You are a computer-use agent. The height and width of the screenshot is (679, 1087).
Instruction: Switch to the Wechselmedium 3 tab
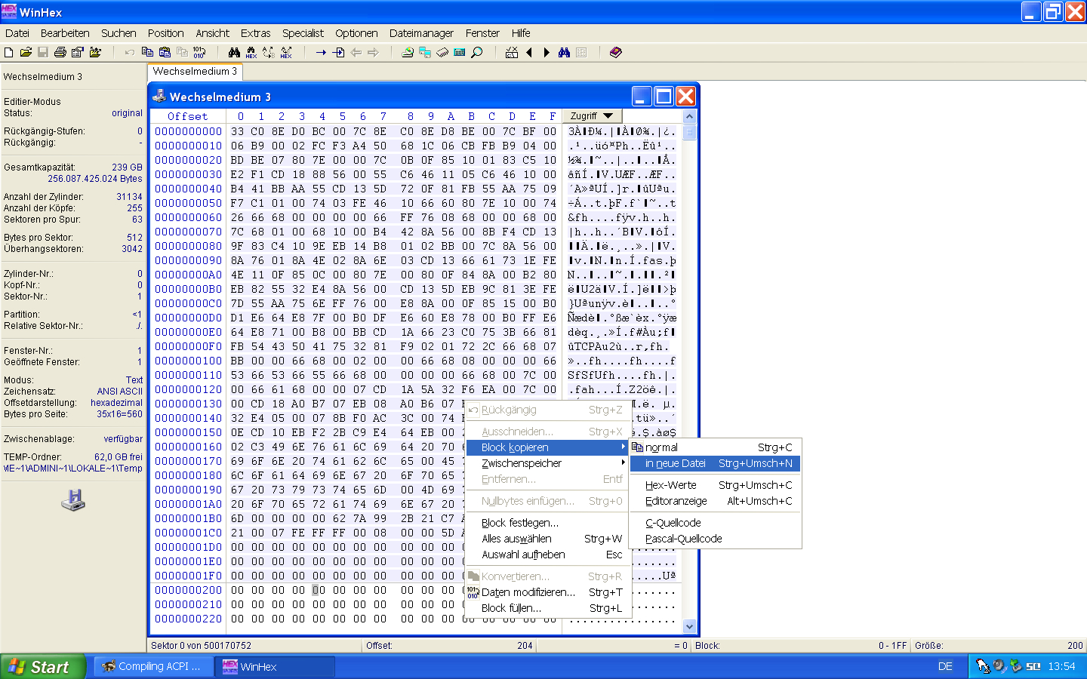[195, 72]
